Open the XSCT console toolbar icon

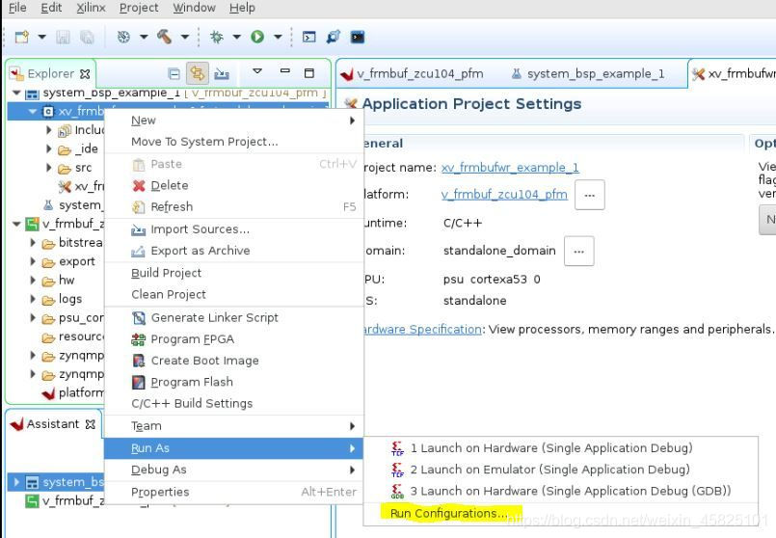click(x=308, y=38)
